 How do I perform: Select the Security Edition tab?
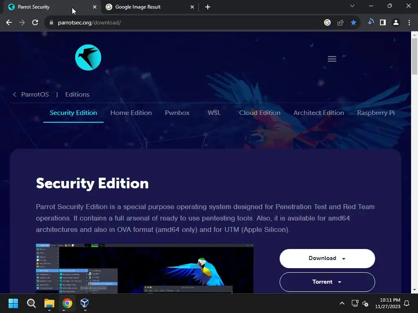pos(73,113)
